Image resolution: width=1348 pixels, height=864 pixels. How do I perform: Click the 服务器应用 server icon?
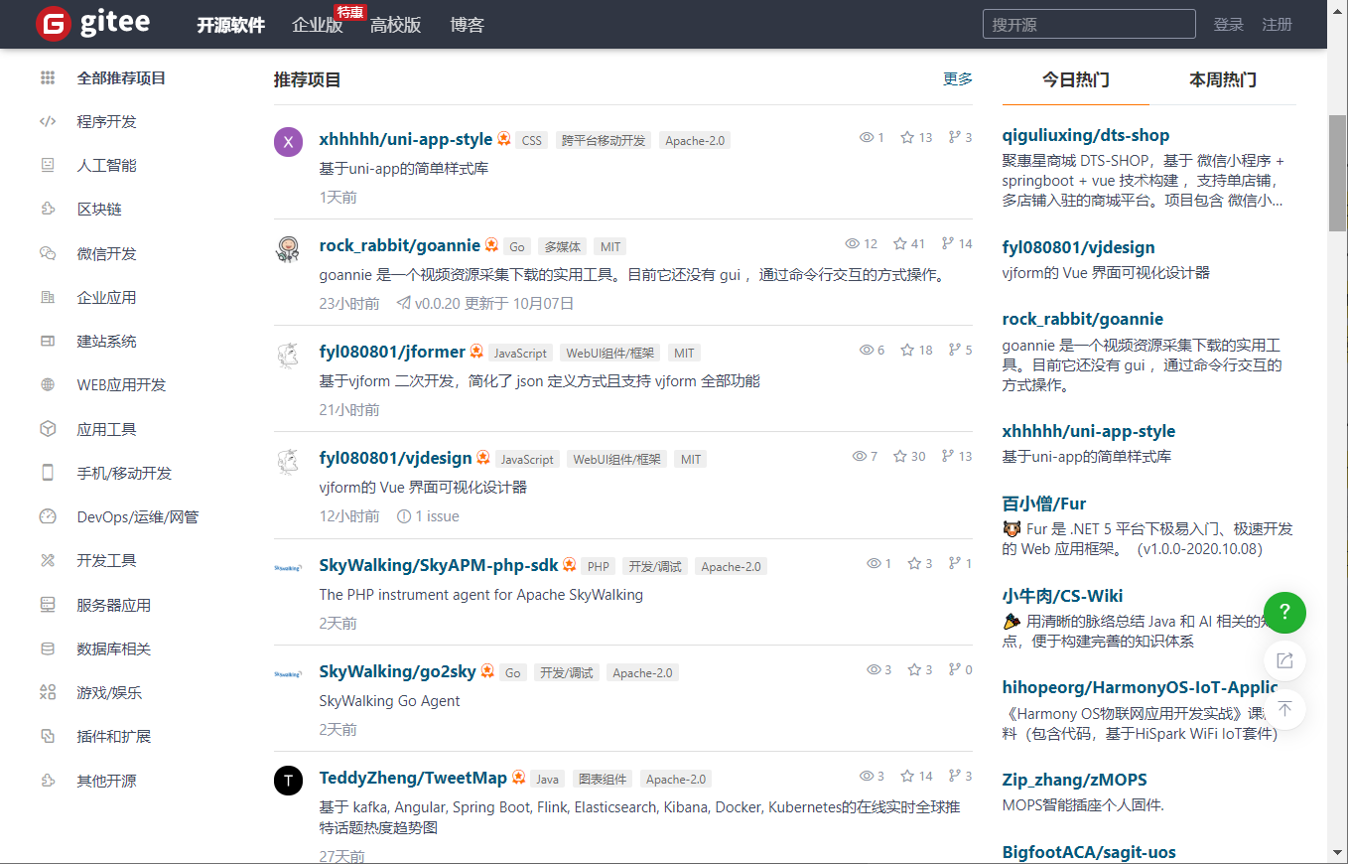point(48,605)
